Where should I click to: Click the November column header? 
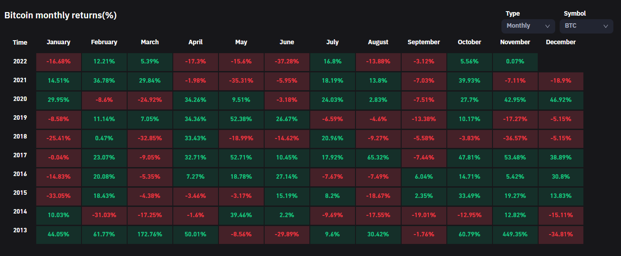[515, 42]
